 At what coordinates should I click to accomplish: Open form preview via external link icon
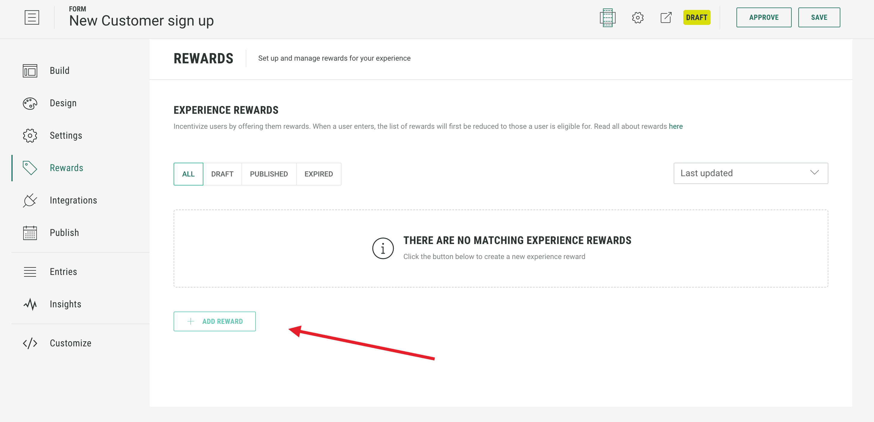click(666, 18)
